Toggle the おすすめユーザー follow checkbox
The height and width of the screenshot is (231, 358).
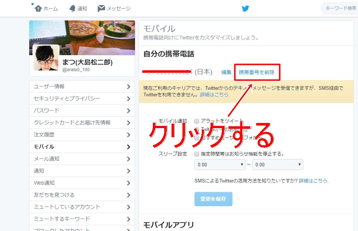point(197,138)
